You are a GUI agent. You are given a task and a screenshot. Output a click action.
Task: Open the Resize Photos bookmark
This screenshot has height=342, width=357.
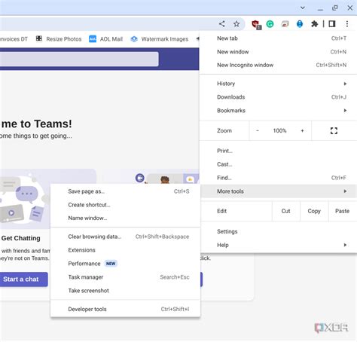point(59,39)
